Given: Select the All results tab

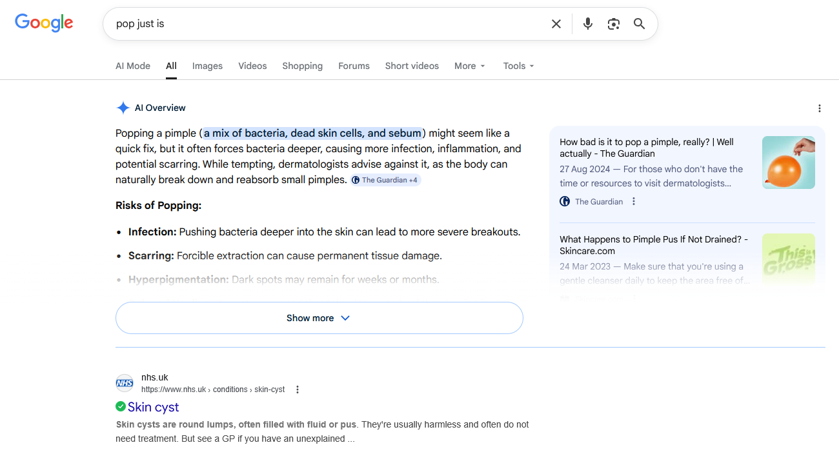Looking at the screenshot, I should pos(171,66).
